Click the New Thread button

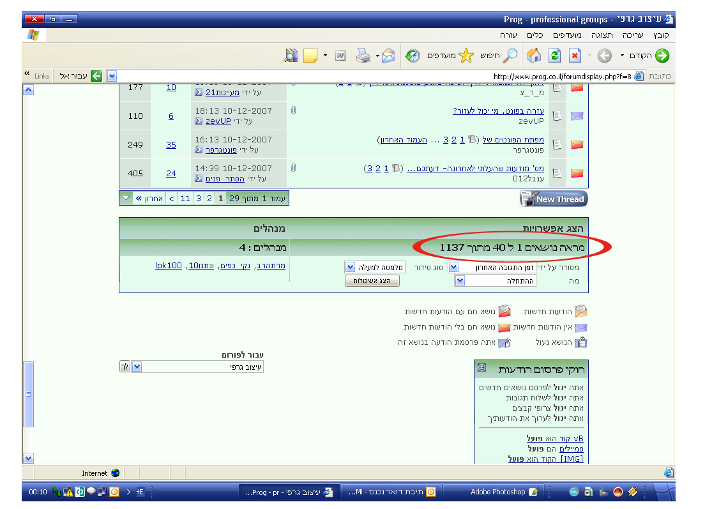[x=554, y=199]
